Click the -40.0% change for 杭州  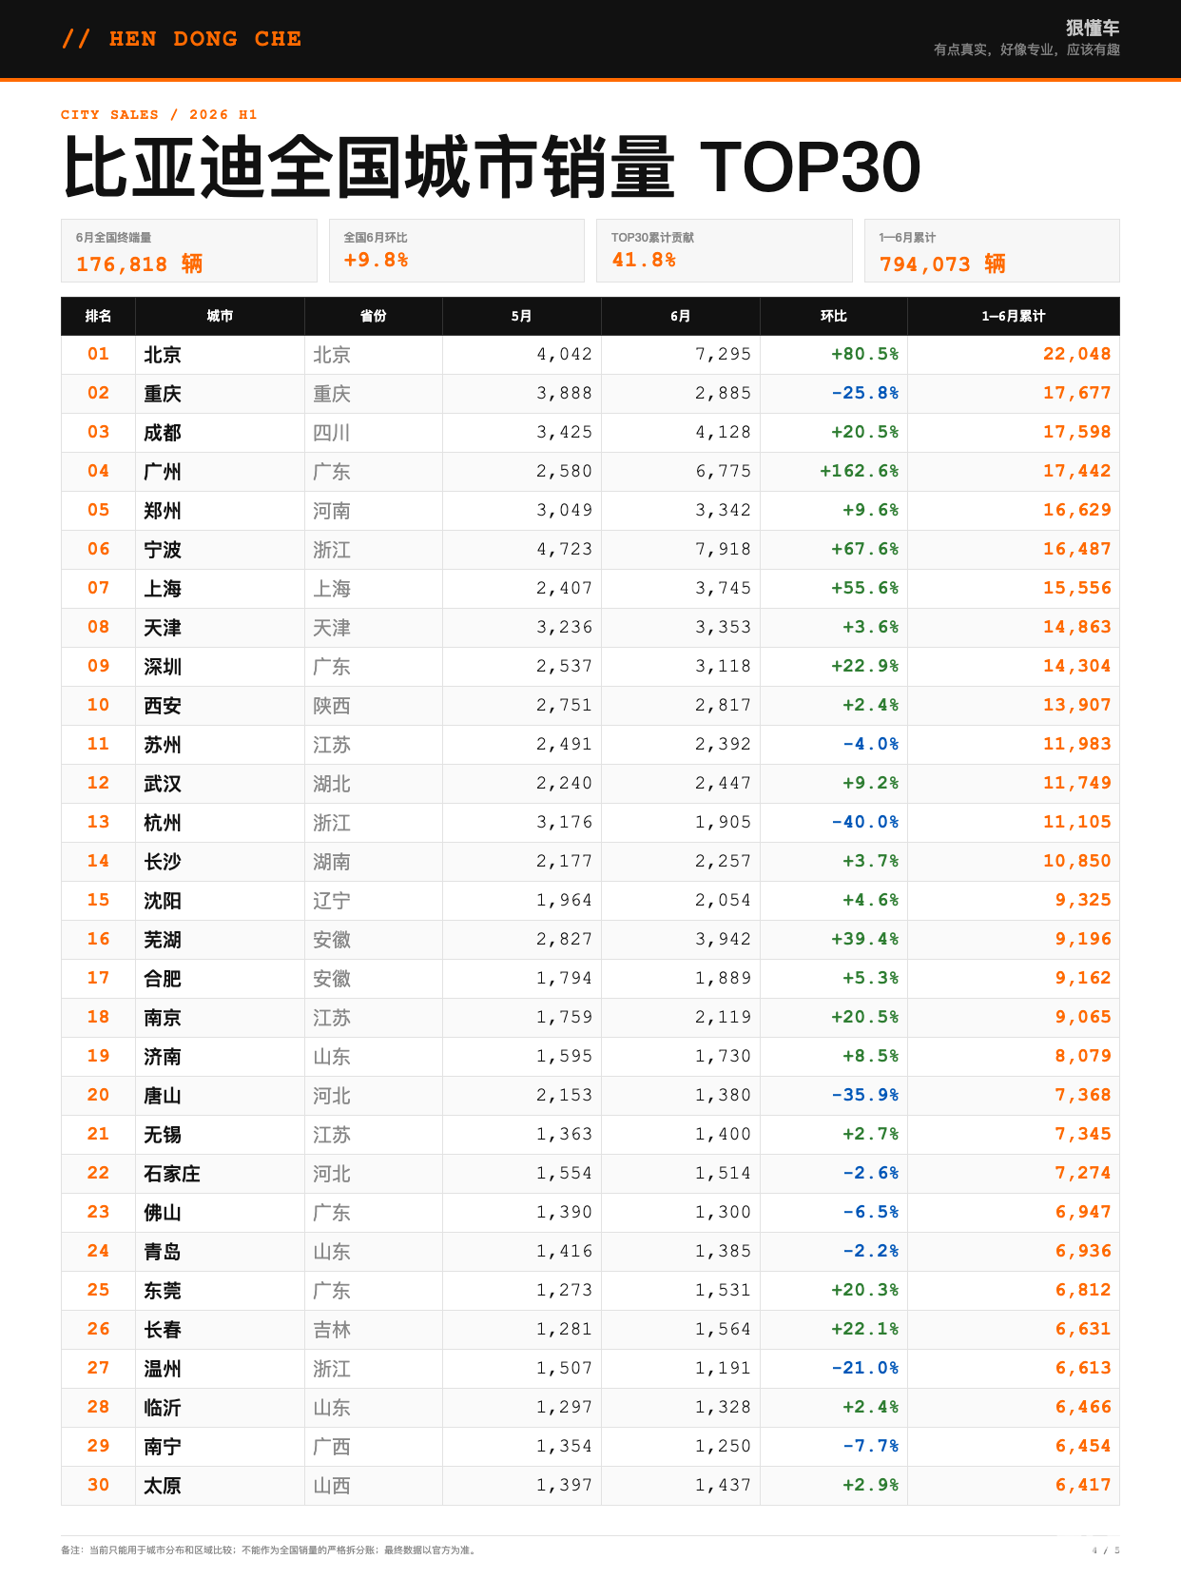coord(864,822)
